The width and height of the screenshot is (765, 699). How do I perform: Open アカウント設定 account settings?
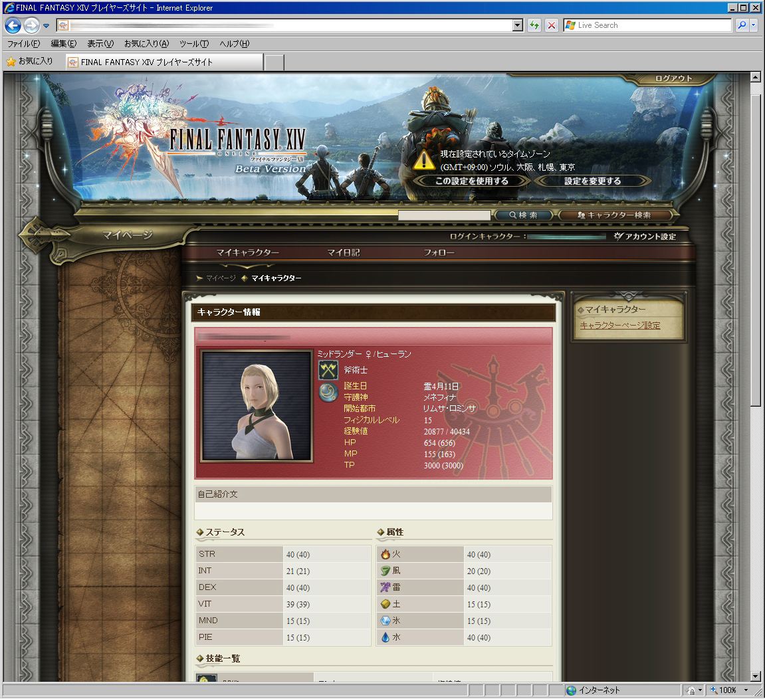[x=645, y=237]
